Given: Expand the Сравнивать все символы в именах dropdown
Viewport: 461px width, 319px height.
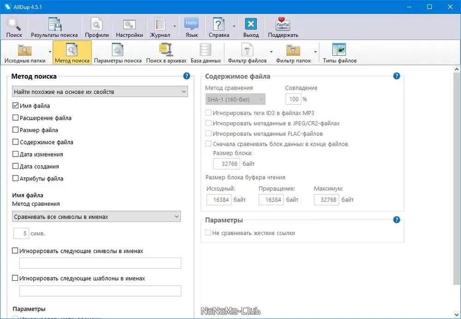Looking at the screenshot, I should 96,217.
